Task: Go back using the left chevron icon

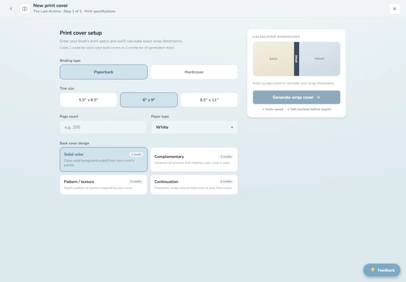Action: pyautogui.click(x=11, y=9)
